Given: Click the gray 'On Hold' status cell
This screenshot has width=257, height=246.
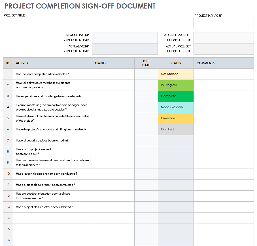Looking at the screenshot, I should coord(176,129).
